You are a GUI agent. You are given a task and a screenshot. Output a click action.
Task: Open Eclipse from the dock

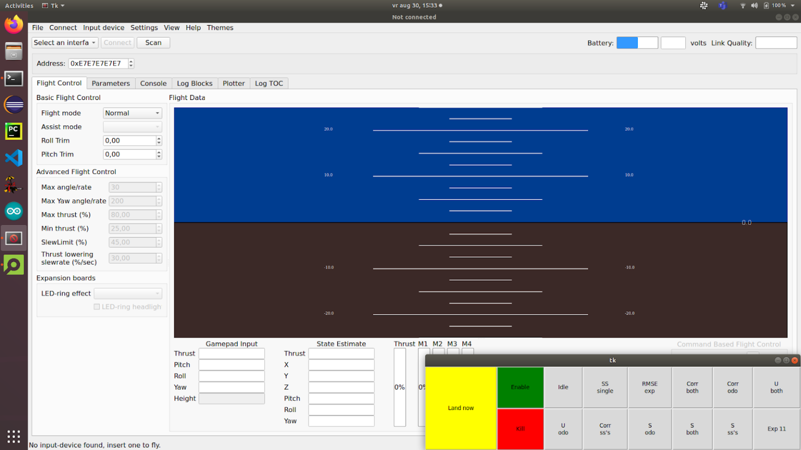pos(14,105)
